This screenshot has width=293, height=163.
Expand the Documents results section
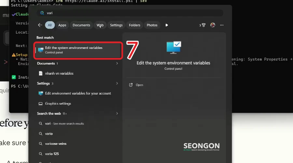tap(117, 64)
